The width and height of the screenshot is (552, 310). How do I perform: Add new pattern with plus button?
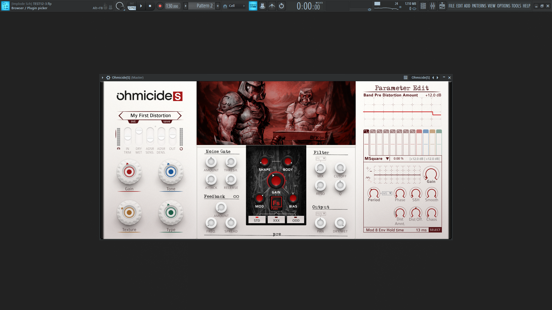coord(218,6)
